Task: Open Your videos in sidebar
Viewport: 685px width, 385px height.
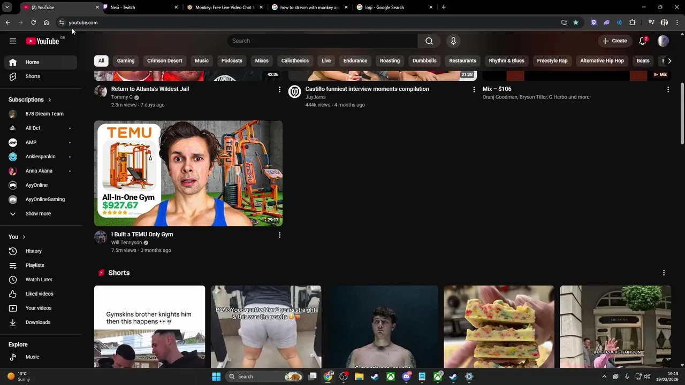Action: [41, 308]
